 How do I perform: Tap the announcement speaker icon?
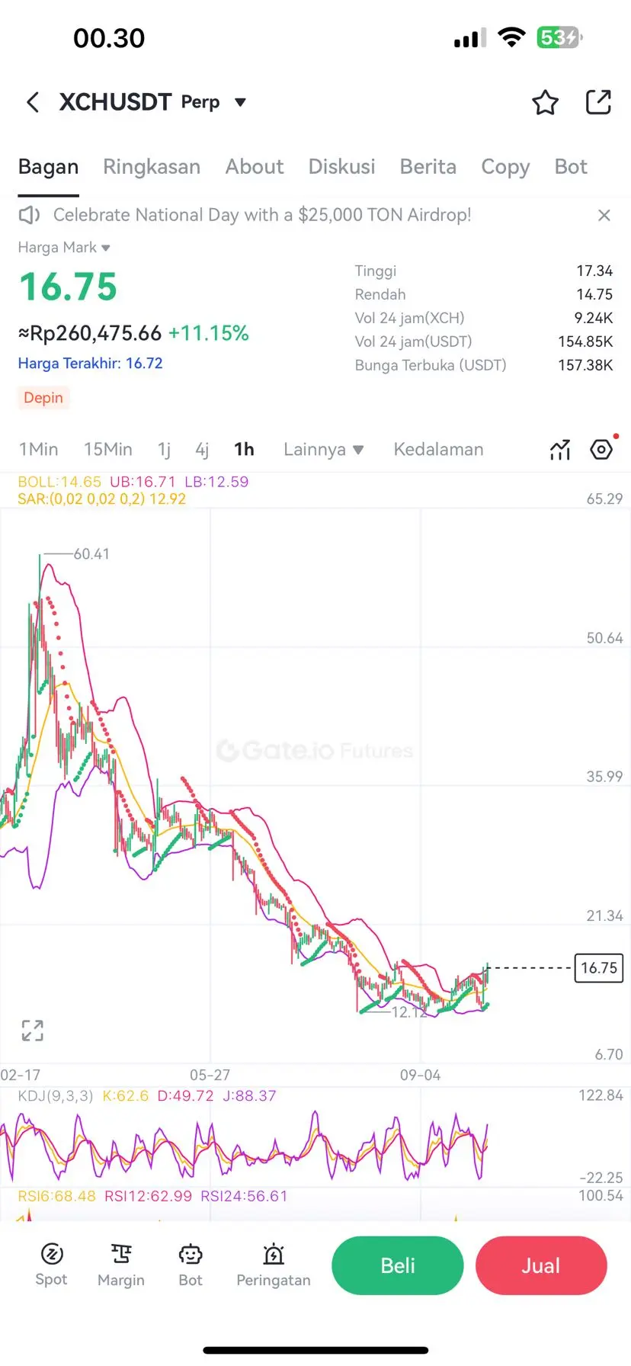(29, 215)
